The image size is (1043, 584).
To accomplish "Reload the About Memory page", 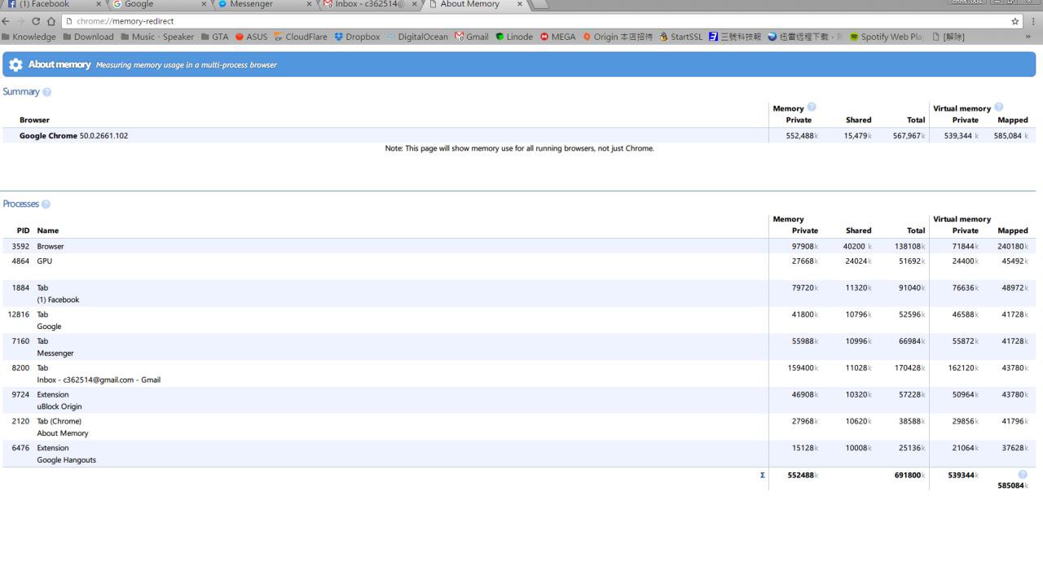I will (x=35, y=21).
